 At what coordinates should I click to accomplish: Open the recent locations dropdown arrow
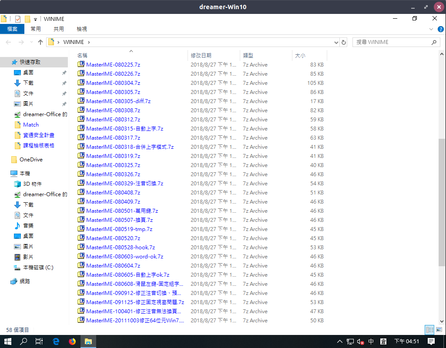[31, 42]
